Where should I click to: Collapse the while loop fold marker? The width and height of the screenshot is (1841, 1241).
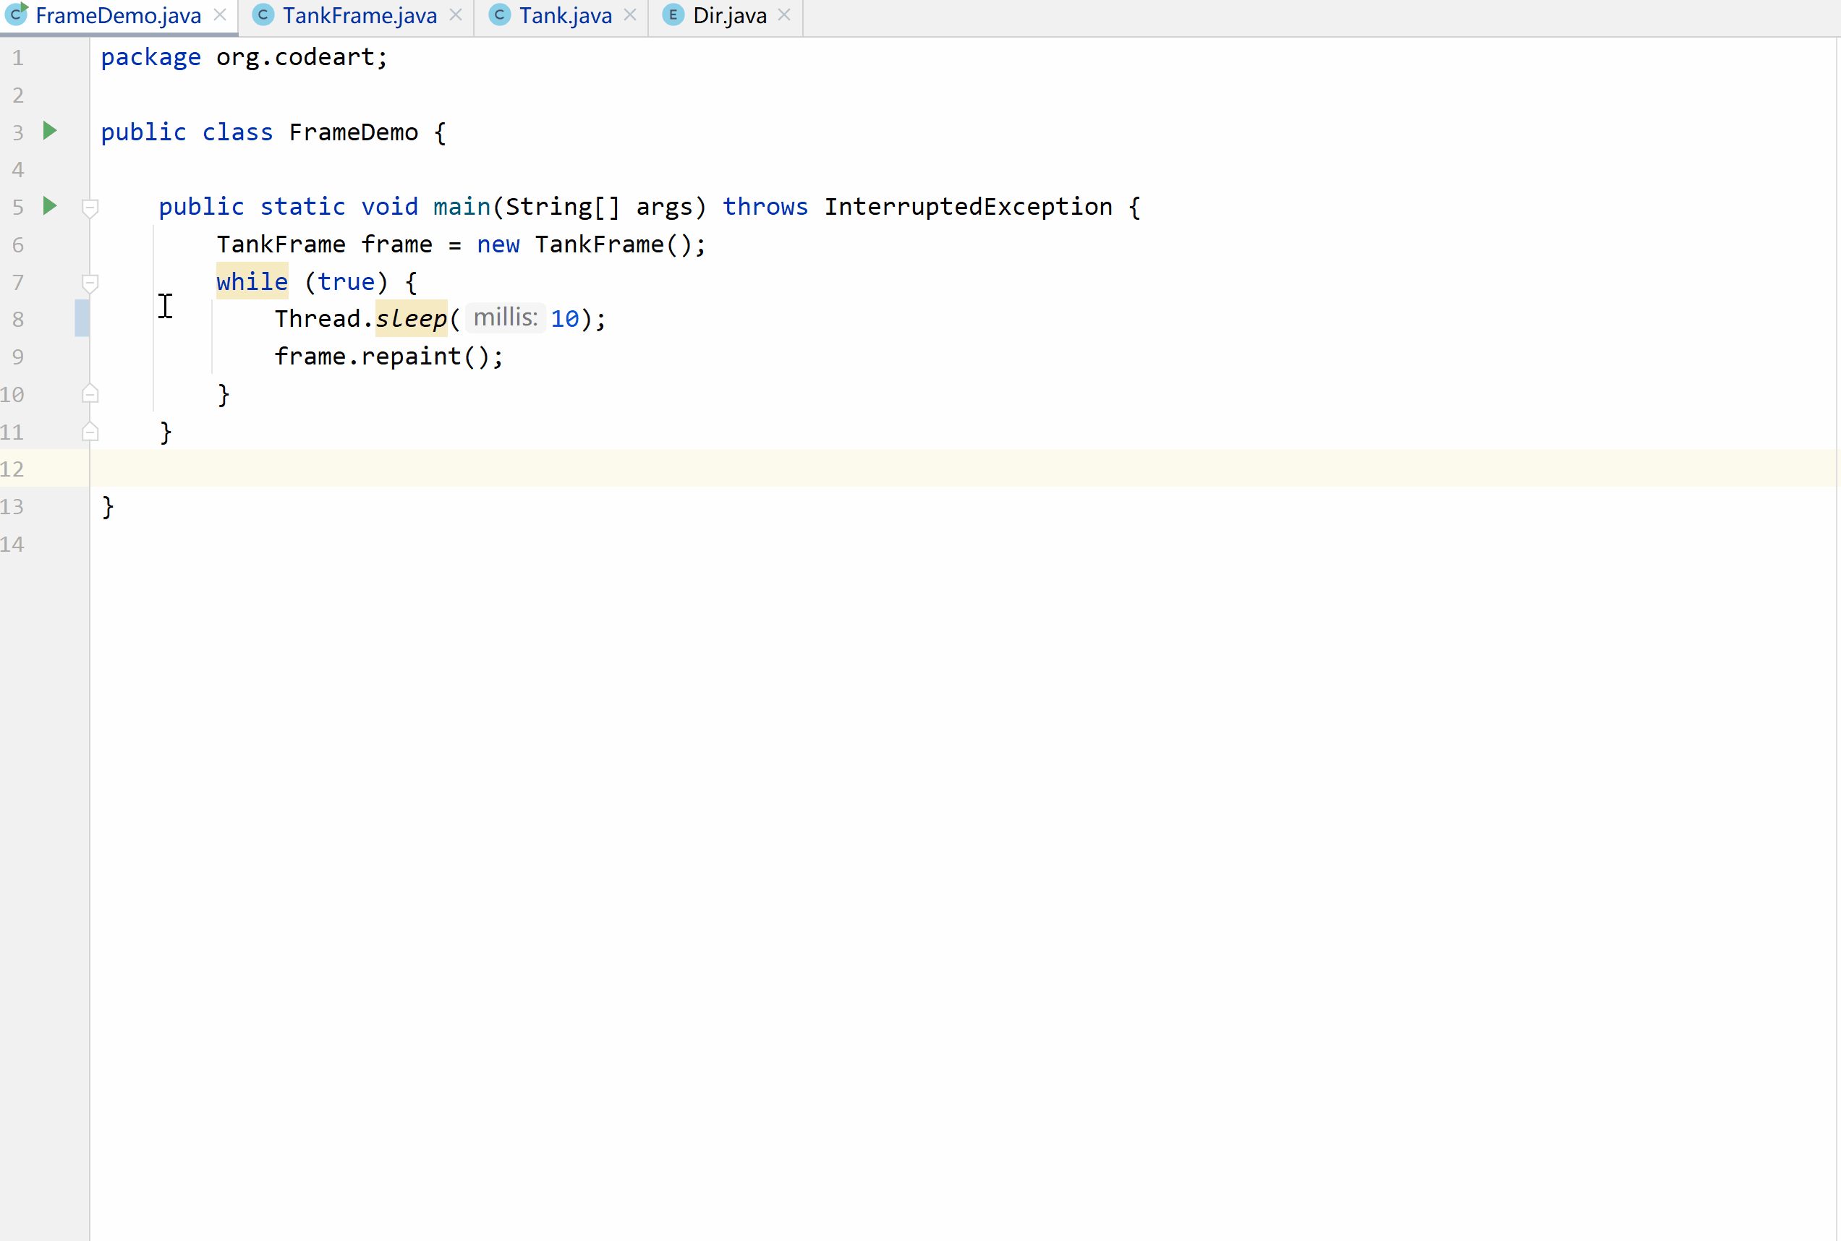[90, 283]
